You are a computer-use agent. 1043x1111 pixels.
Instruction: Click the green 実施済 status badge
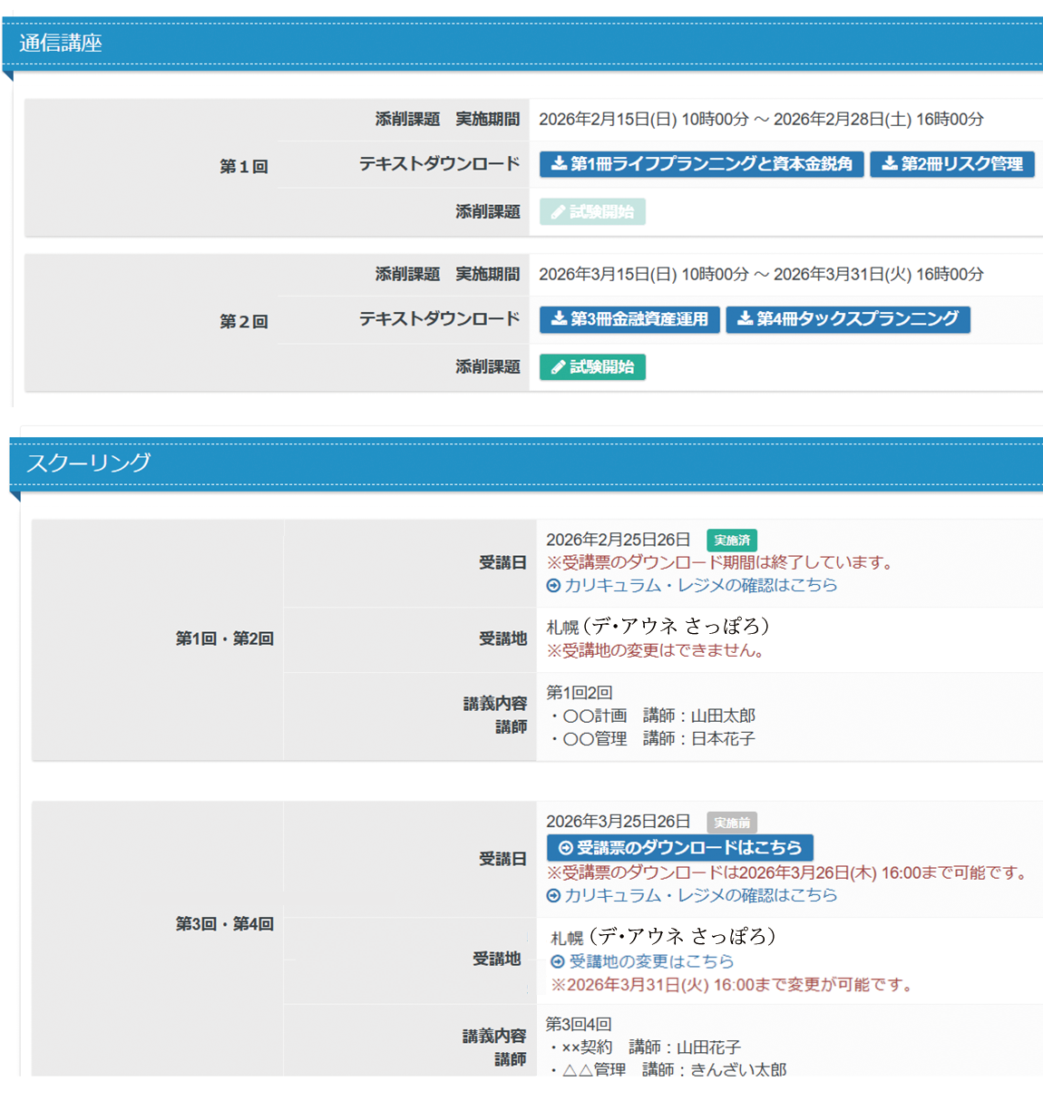coord(731,541)
